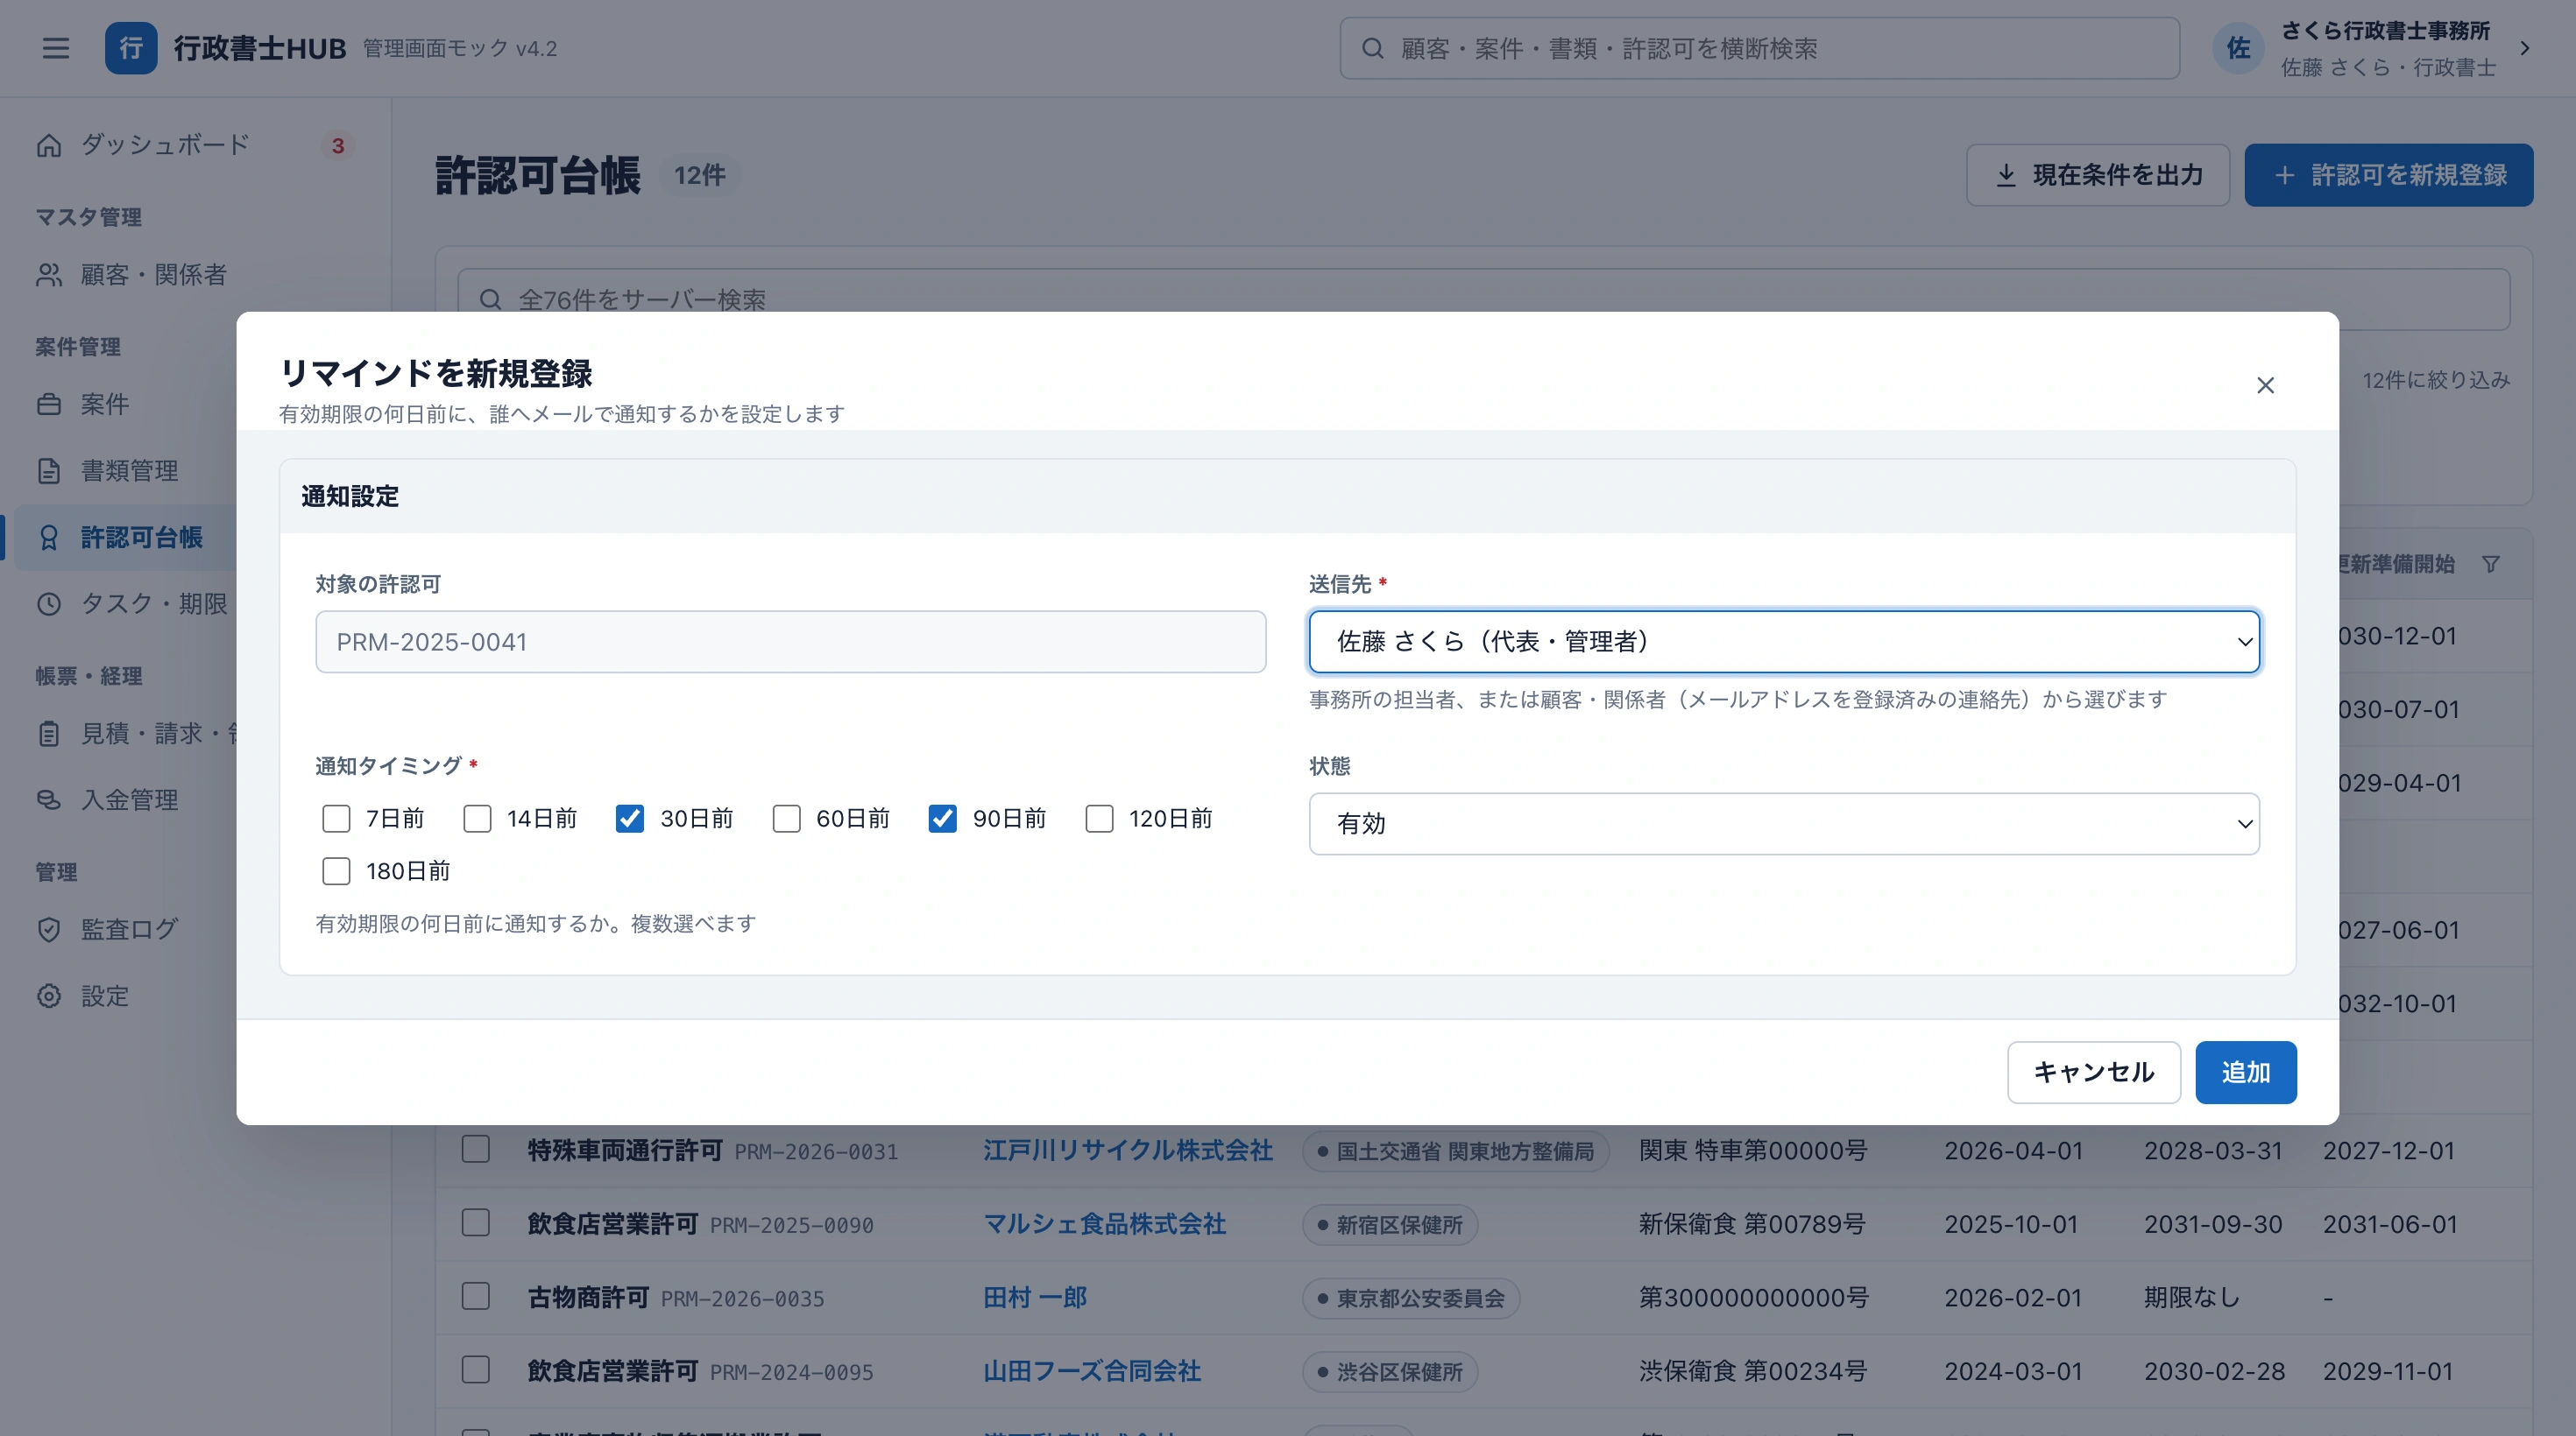This screenshot has height=1436, width=2576.
Task: Open the 状態 dropdown showing 有効
Action: click(x=1784, y=823)
